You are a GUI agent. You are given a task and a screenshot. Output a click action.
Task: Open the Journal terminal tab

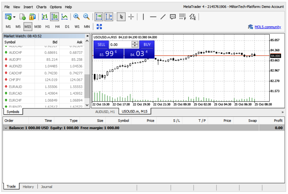click(x=47, y=187)
